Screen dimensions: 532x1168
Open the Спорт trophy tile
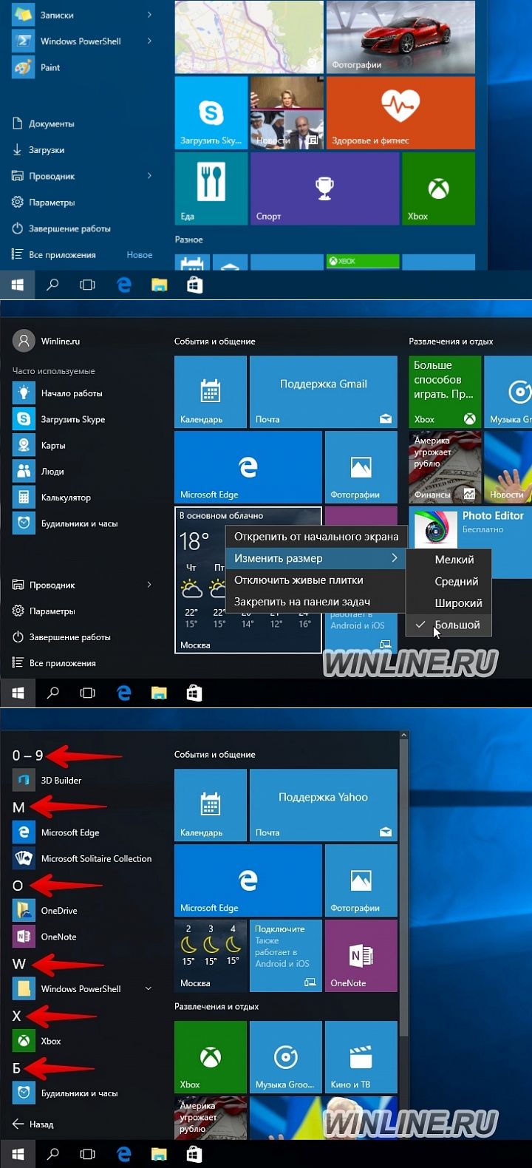[324, 189]
